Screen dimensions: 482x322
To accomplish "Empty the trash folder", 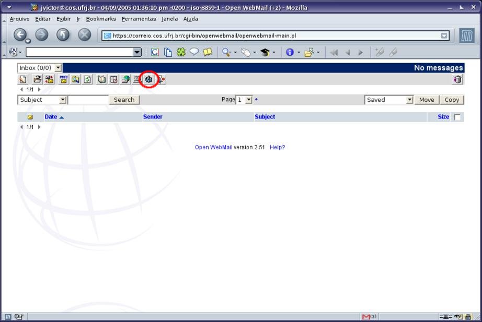I will pyautogui.click(x=457, y=79).
